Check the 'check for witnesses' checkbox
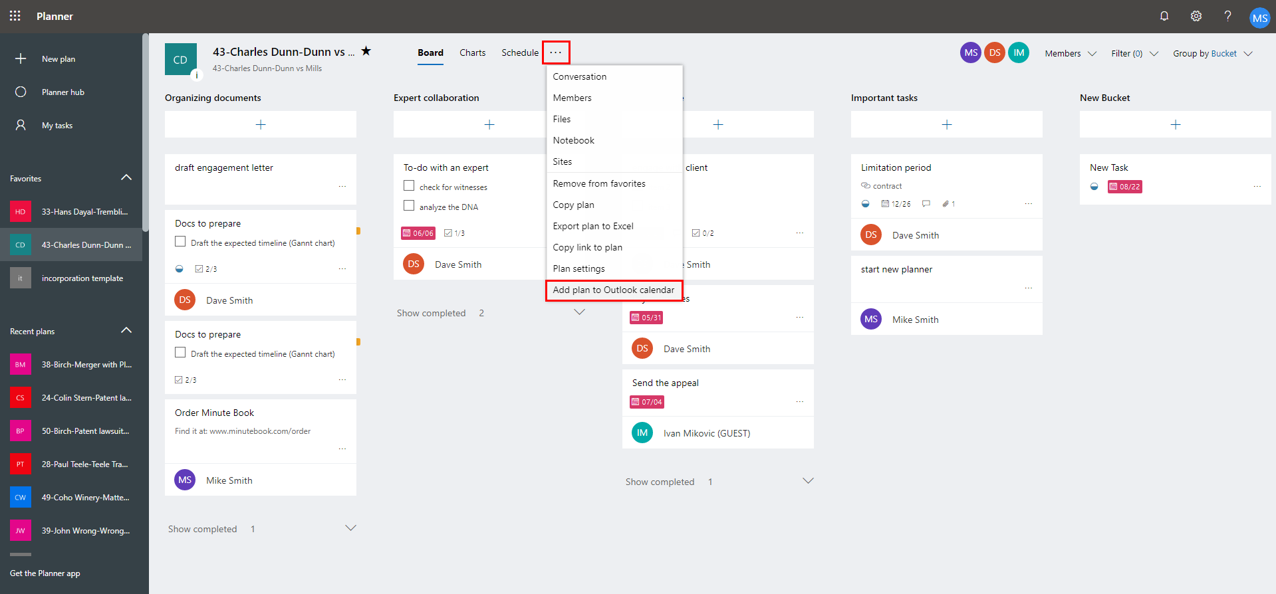Screen dimensions: 1276x594 pos(409,186)
